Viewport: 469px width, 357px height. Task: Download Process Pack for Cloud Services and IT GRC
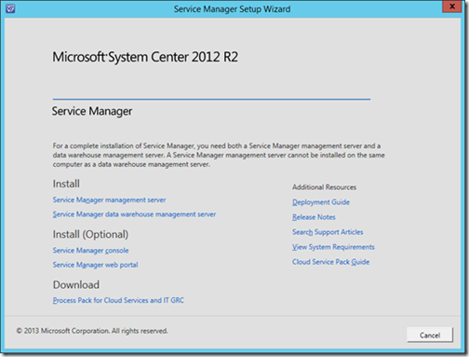point(118,300)
